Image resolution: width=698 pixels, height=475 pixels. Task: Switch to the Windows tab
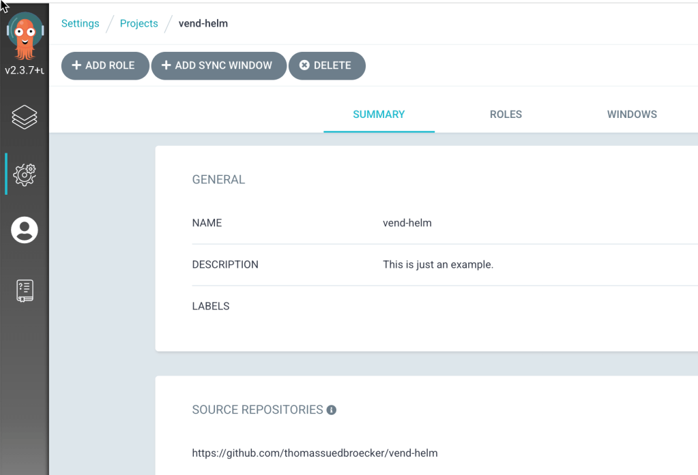coord(632,114)
